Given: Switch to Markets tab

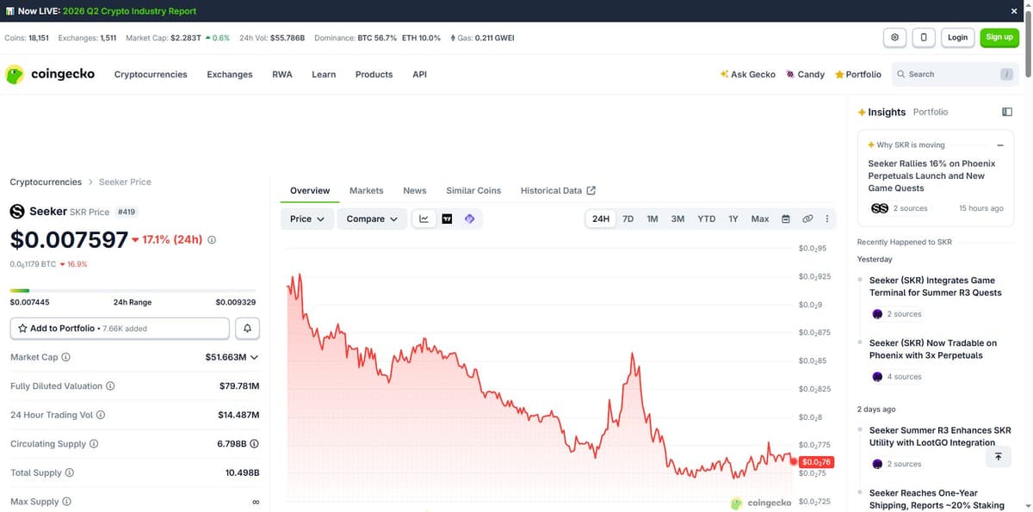Looking at the screenshot, I should point(367,190).
